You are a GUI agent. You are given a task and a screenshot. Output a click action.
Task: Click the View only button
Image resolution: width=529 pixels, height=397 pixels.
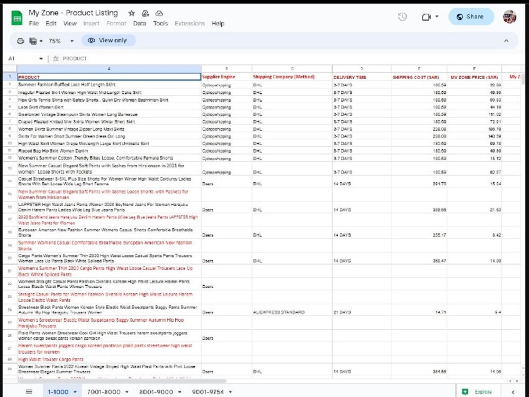pos(108,41)
